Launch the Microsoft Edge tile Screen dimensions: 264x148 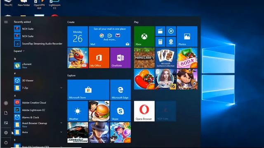click(120, 90)
